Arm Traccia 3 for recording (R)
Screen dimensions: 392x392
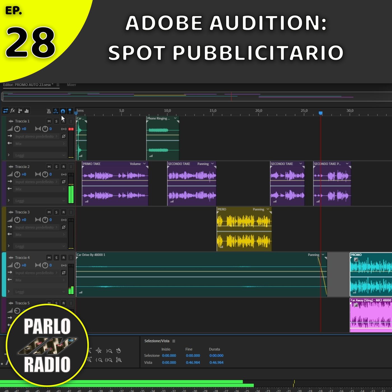tap(64, 212)
